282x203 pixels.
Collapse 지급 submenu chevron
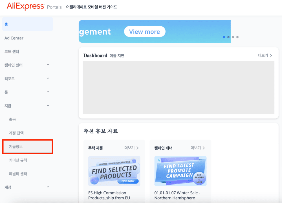click(x=48, y=105)
